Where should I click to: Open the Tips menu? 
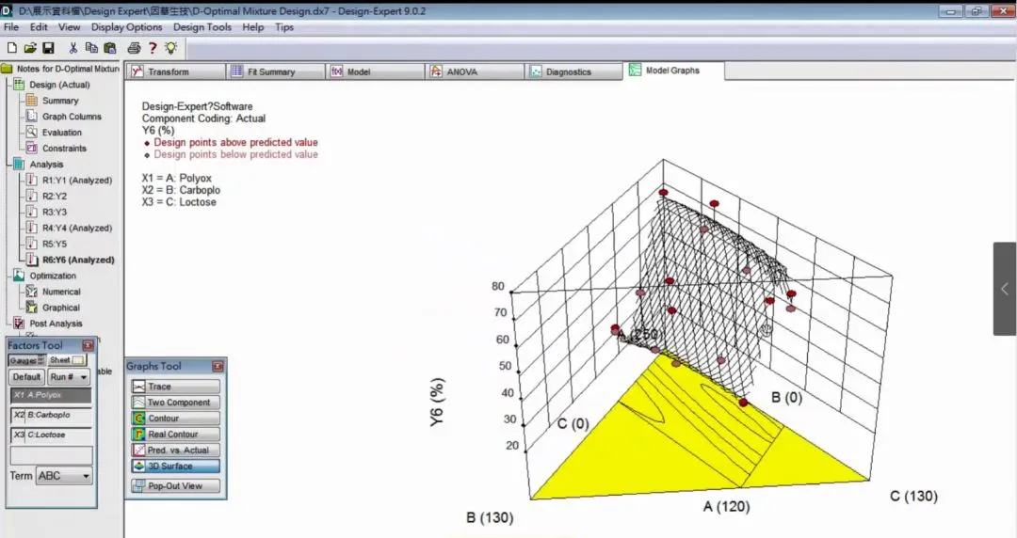[284, 27]
